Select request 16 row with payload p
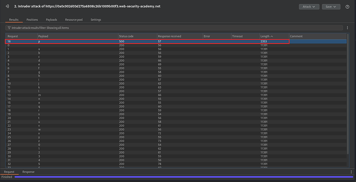This screenshot has width=356, height=182. coord(176,42)
